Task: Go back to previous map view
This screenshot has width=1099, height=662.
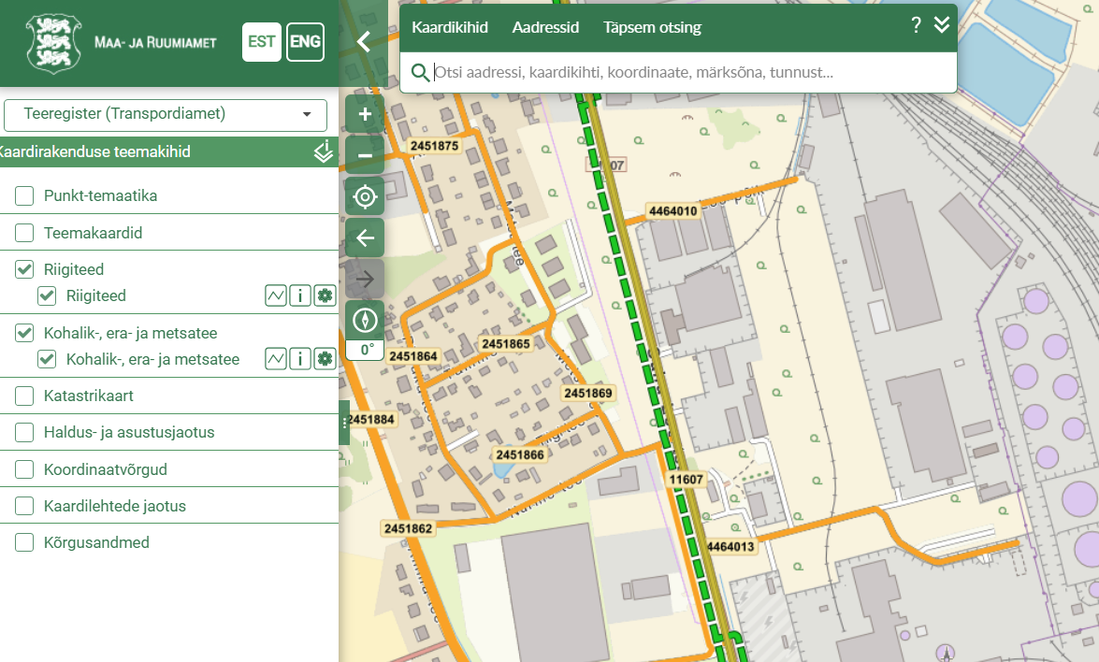Action: tap(365, 238)
